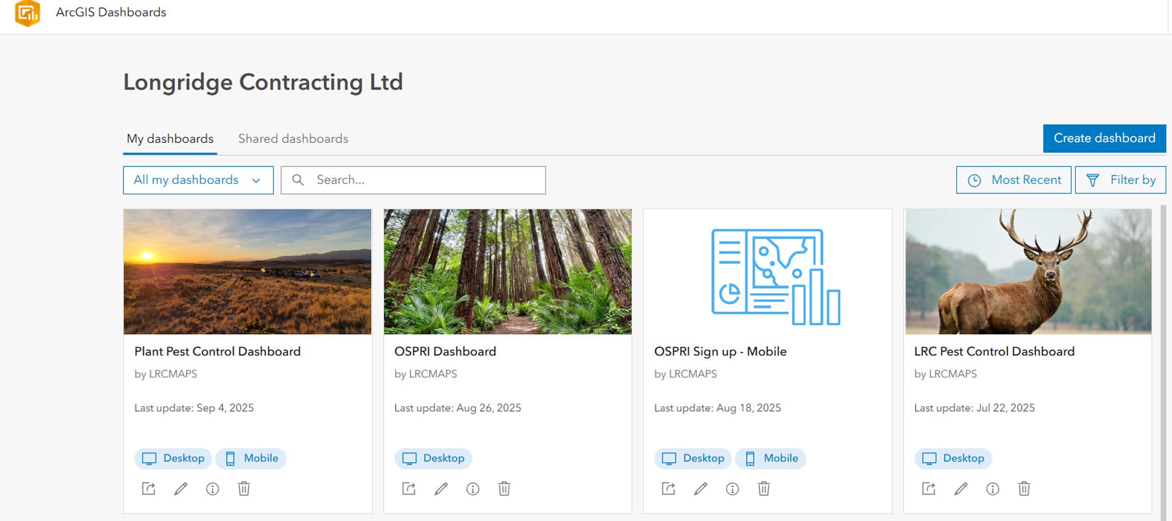Click the Plant Pest Control Dashboard title
Screen dimensions: 1172x521
click(217, 351)
